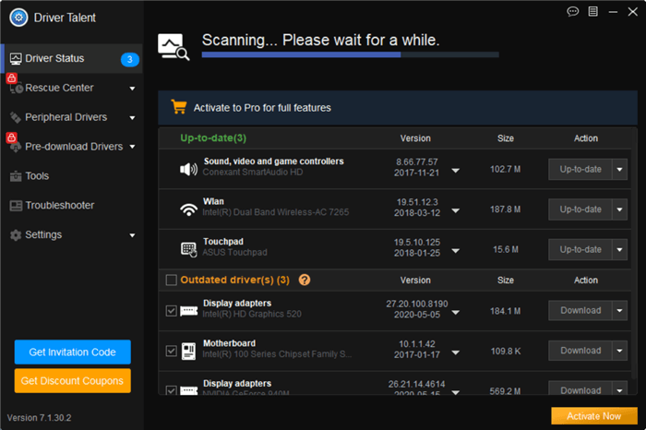This screenshot has width=646, height=430.
Task: Click the Rescue Center red lock icon
Action: [11, 78]
